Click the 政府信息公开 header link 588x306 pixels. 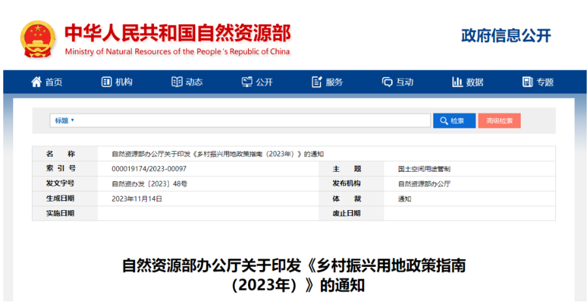(x=506, y=36)
